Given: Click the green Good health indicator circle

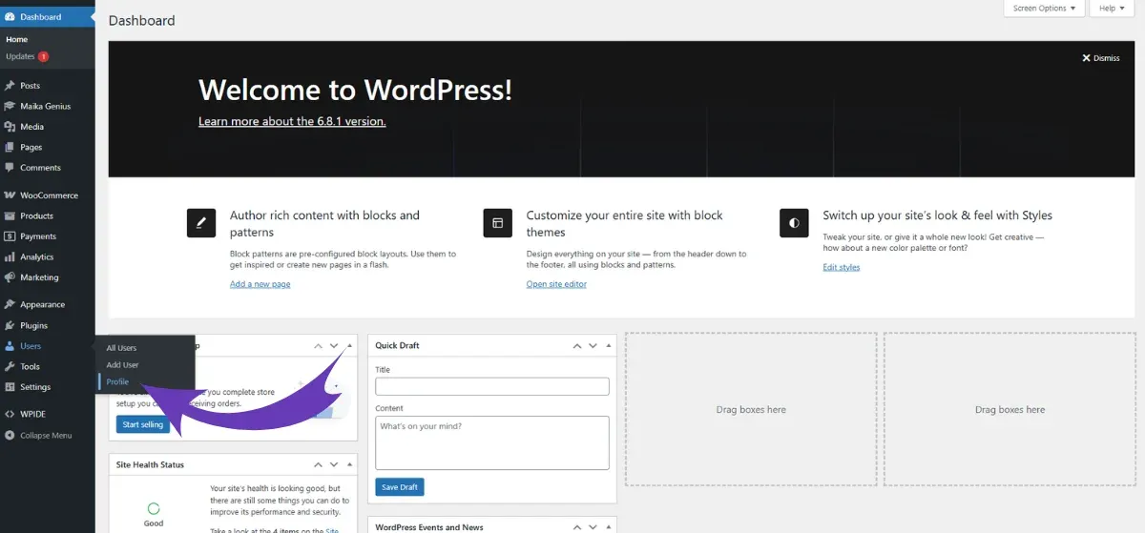Looking at the screenshot, I should (x=154, y=509).
